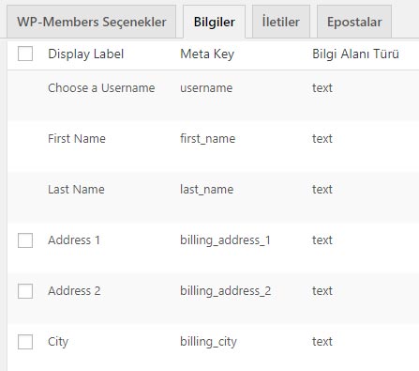The height and width of the screenshot is (371, 419).
Task: Toggle the select-all checkbox in header
Action: pyautogui.click(x=25, y=54)
